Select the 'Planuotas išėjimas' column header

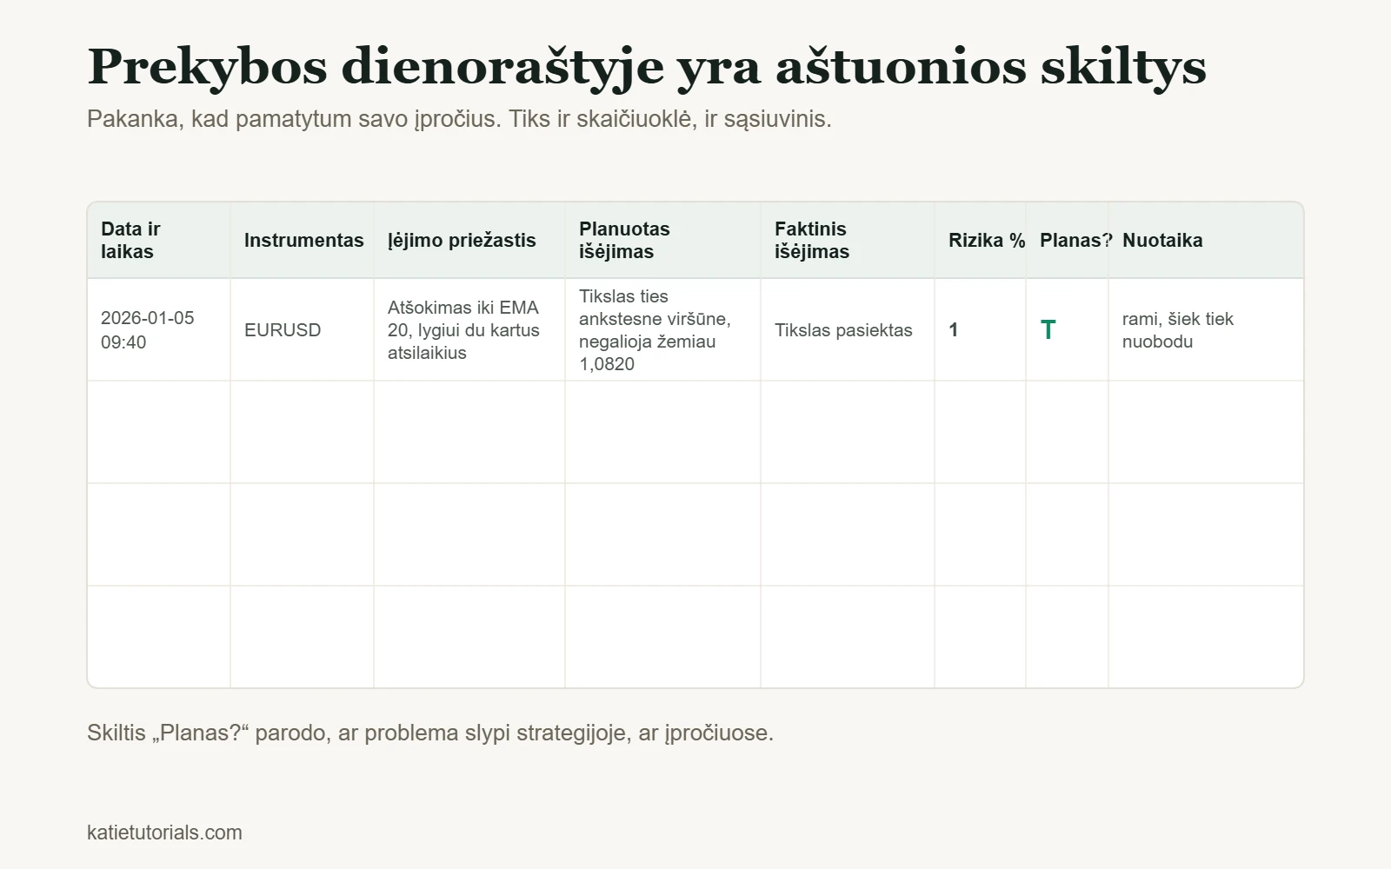(663, 241)
